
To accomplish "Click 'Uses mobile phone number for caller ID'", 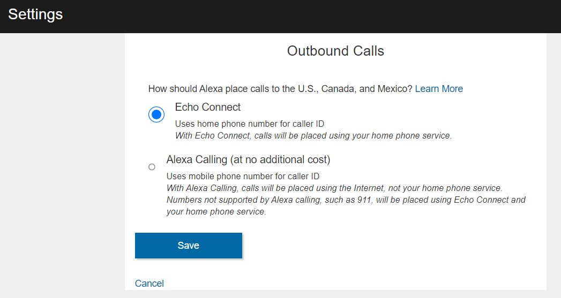I will point(243,176).
